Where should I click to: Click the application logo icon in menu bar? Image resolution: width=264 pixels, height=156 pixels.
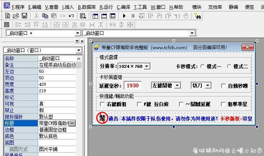(x=7, y=6)
